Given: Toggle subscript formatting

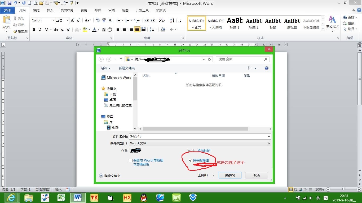Looking at the screenshot, I should pyautogui.click(x=62, y=30).
